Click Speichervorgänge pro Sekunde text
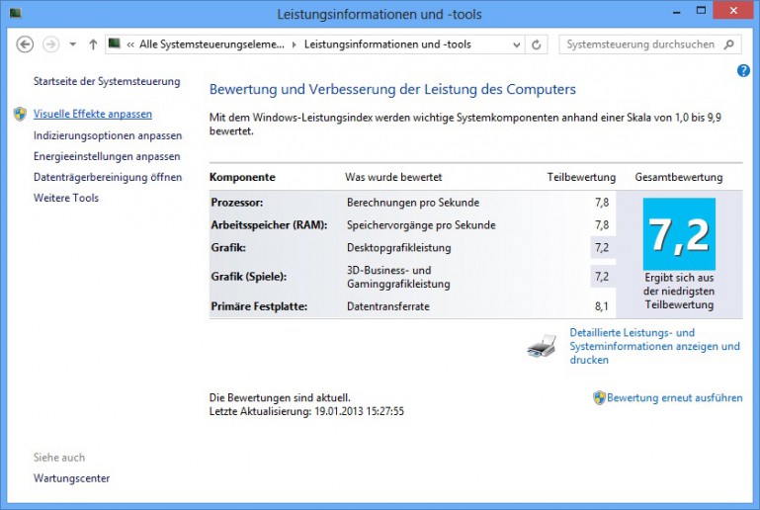This screenshot has width=760, height=510. [421, 225]
